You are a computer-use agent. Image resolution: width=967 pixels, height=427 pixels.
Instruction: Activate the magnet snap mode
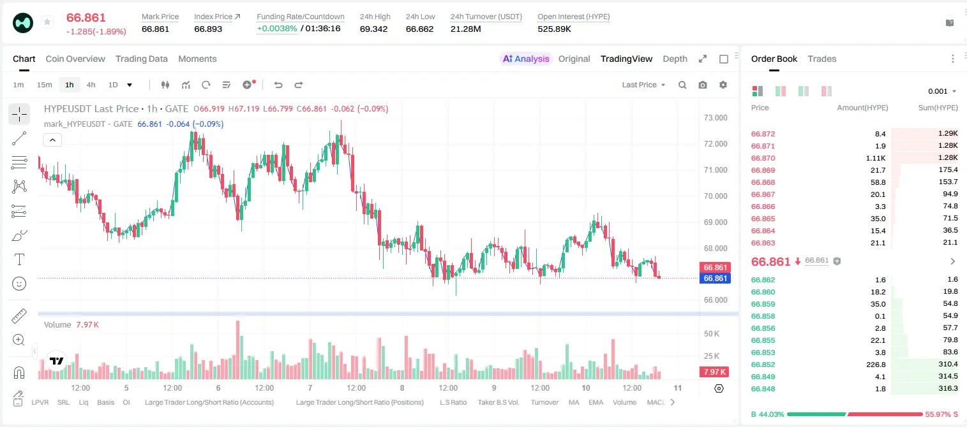(x=19, y=372)
